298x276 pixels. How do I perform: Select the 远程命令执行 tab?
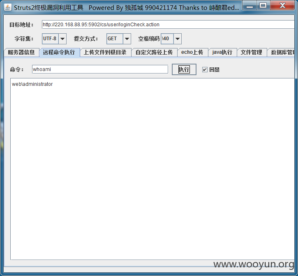[x=59, y=52]
